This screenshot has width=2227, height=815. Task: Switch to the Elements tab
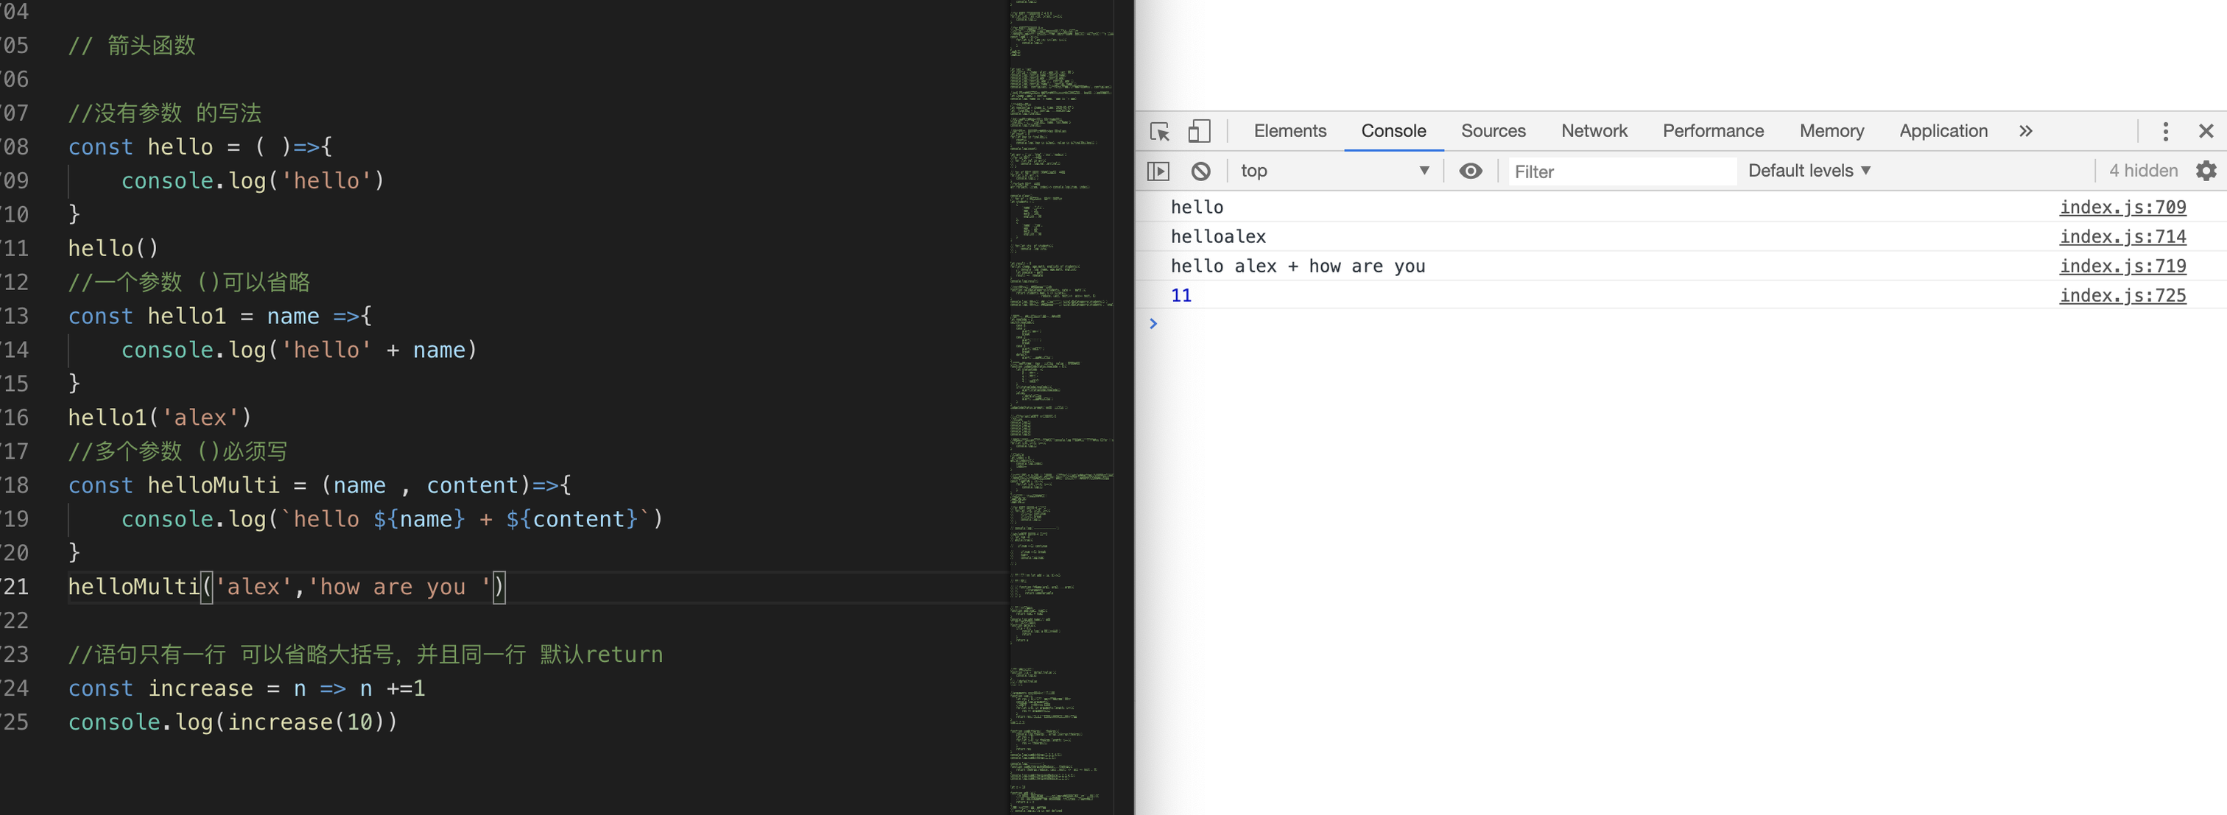click(x=1289, y=131)
